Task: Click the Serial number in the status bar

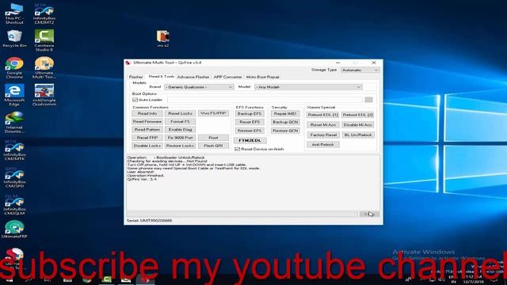Action: click(x=150, y=220)
